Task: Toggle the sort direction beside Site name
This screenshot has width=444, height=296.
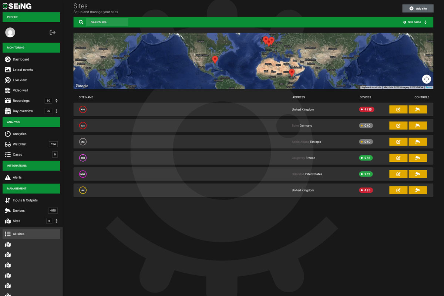Action: pos(425,22)
